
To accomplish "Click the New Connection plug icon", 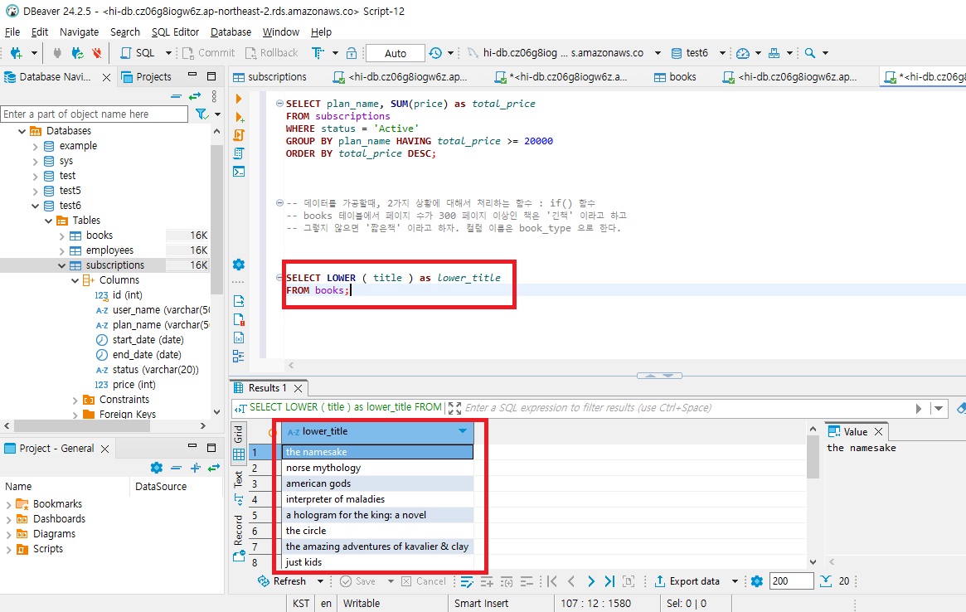I will click(x=16, y=53).
